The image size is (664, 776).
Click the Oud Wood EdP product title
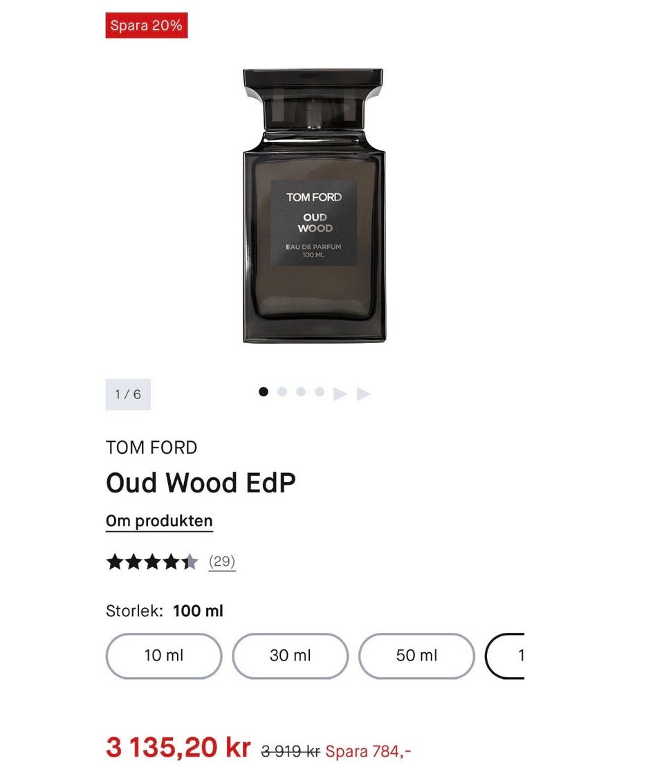201,483
